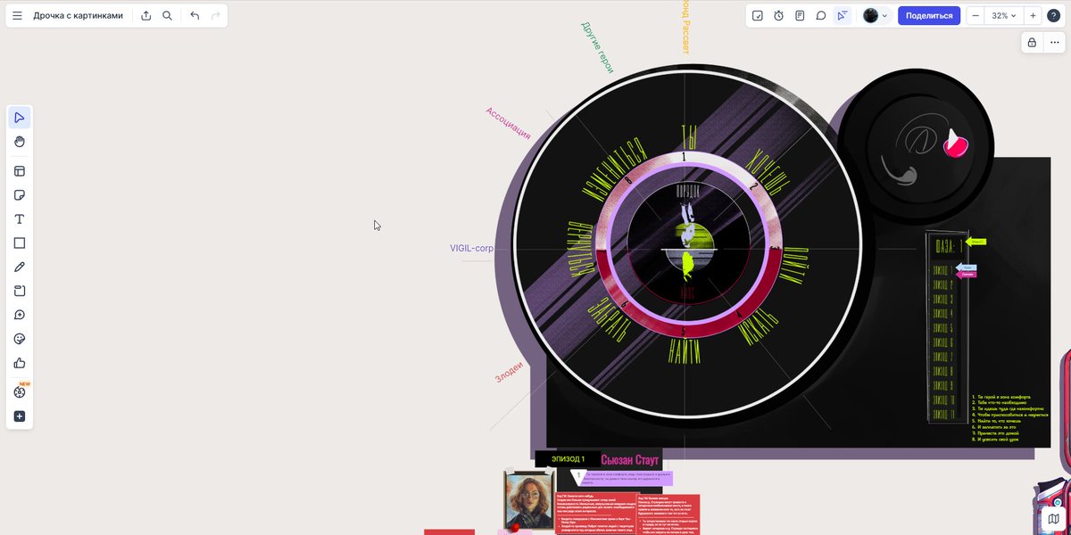Activate the hand pan tool
Screen dimensions: 1071x535
20,142
